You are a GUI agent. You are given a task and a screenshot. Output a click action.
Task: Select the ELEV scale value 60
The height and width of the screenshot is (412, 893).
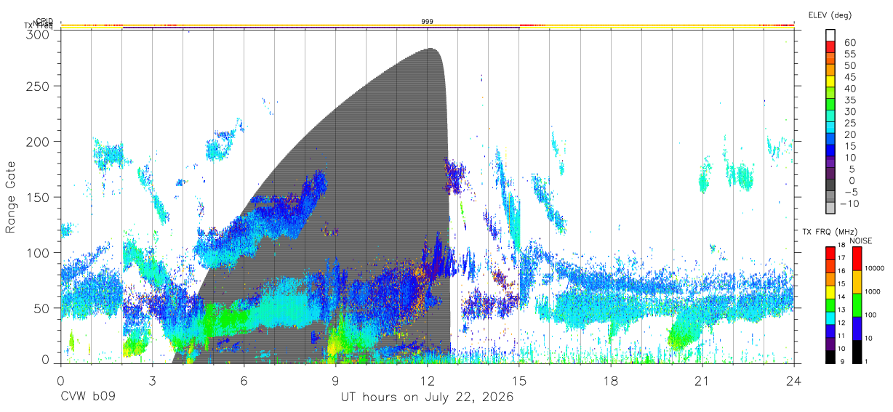pyautogui.click(x=849, y=42)
